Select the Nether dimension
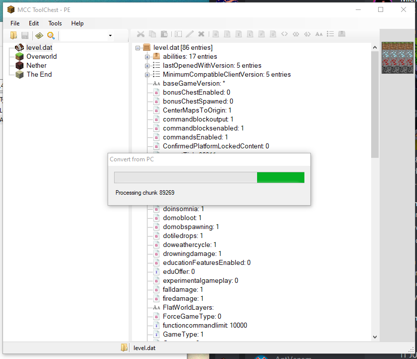Image resolution: width=417 pixels, height=359 pixels. (x=36, y=65)
